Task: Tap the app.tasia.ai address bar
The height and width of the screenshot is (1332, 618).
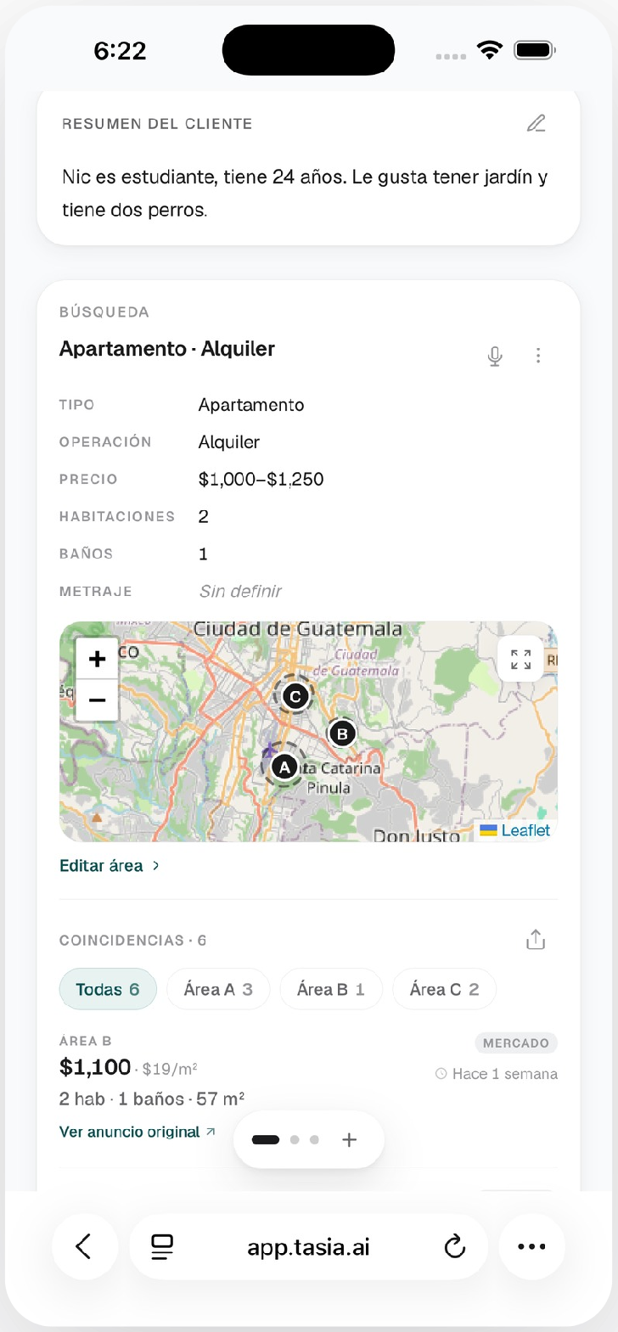Action: coord(308,1246)
